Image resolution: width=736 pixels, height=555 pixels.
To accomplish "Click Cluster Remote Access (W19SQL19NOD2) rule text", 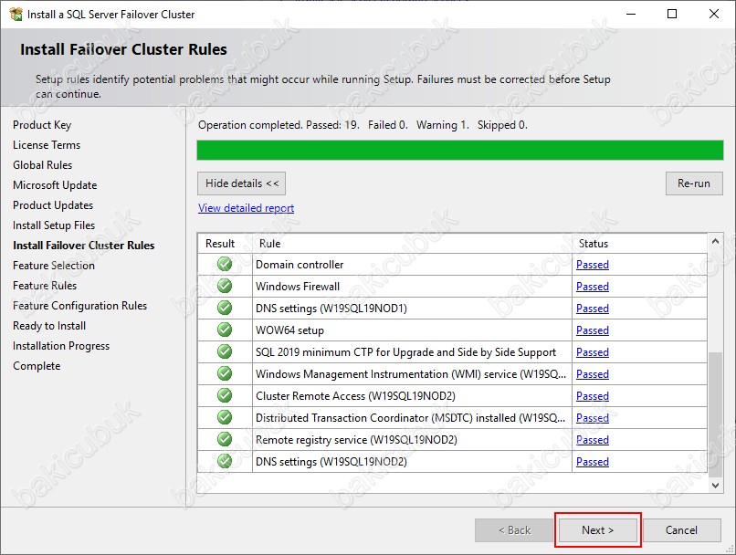I will tap(355, 396).
